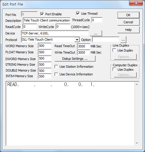
Task: Click scrollbar up arrow in list
Action: point(137,84)
